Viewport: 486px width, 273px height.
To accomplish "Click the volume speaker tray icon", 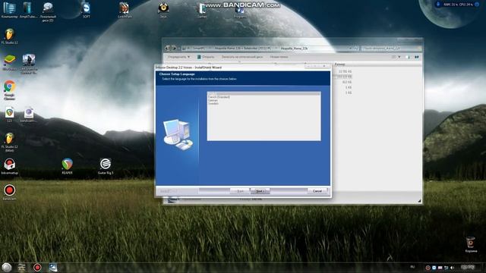I will pyautogui.click(x=453, y=268).
